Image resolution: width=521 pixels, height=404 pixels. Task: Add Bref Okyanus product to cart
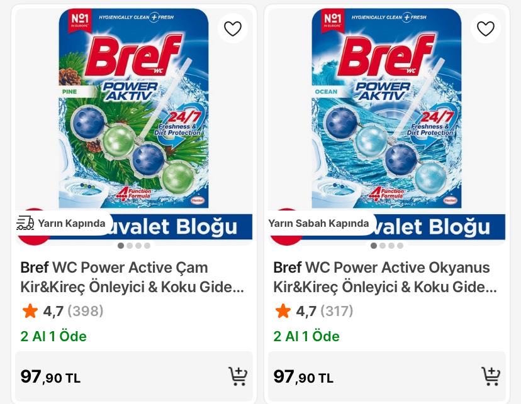pos(491,376)
